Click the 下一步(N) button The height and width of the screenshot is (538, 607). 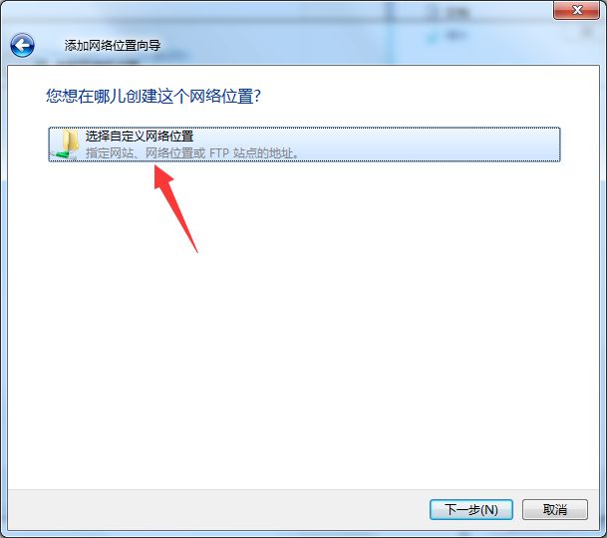471,509
